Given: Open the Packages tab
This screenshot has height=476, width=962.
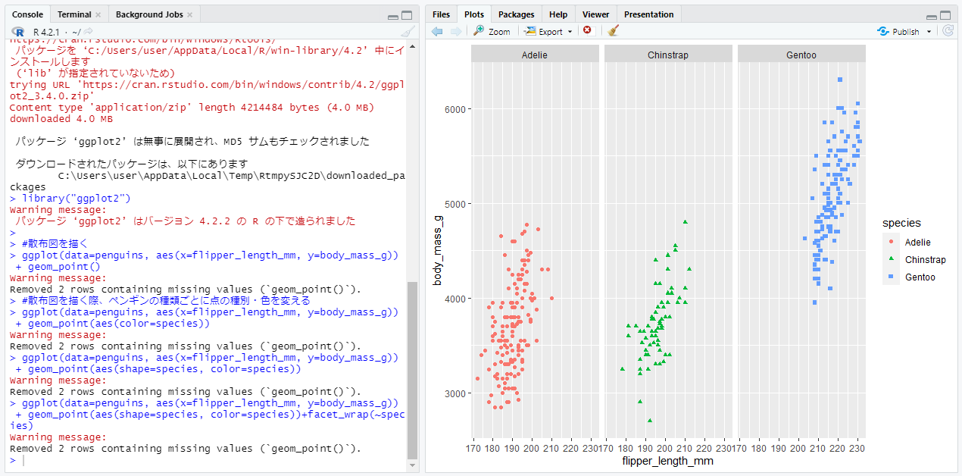Looking at the screenshot, I should click(516, 14).
